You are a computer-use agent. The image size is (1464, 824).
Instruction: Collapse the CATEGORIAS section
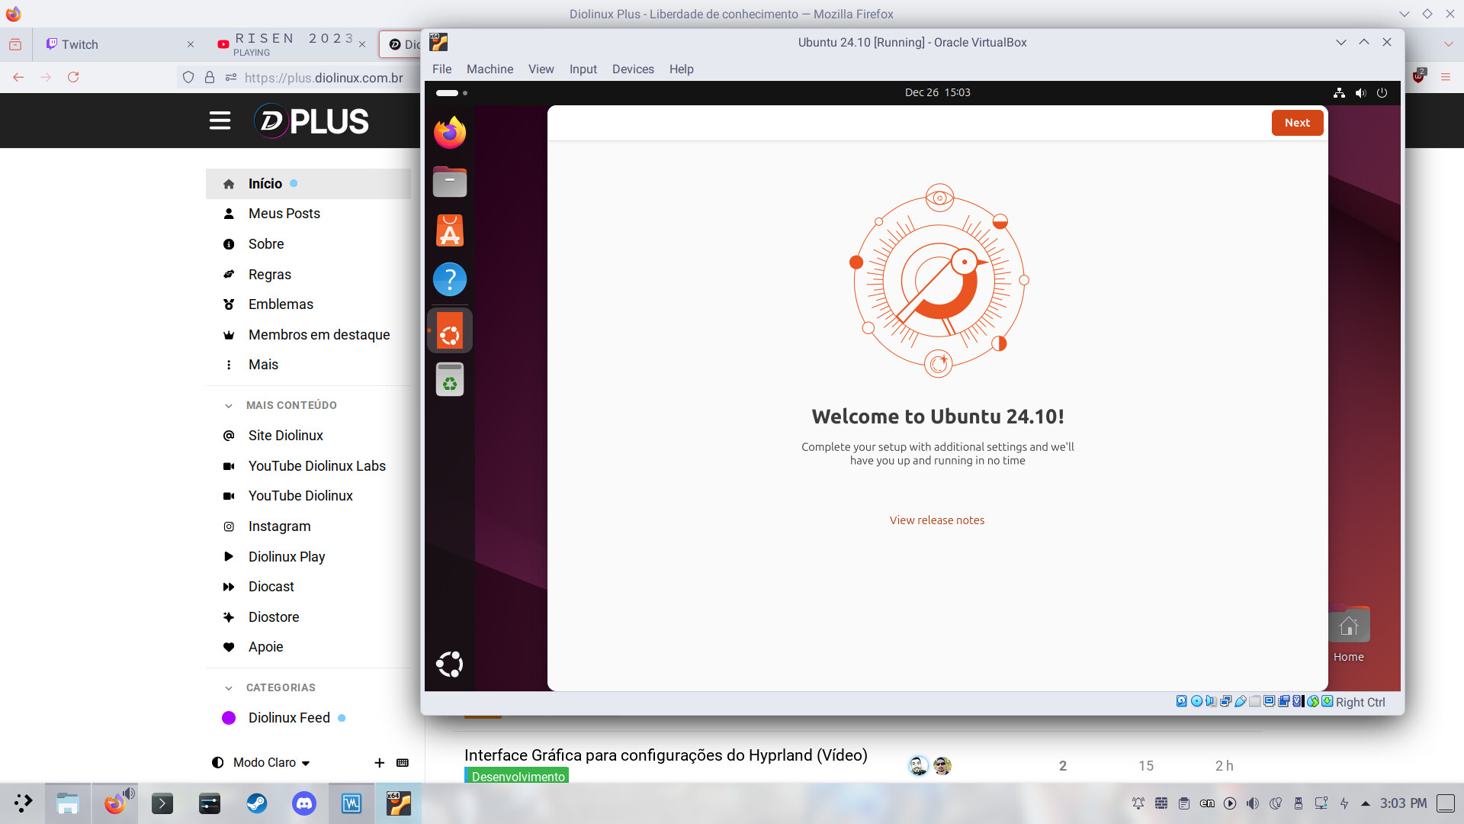point(229,688)
